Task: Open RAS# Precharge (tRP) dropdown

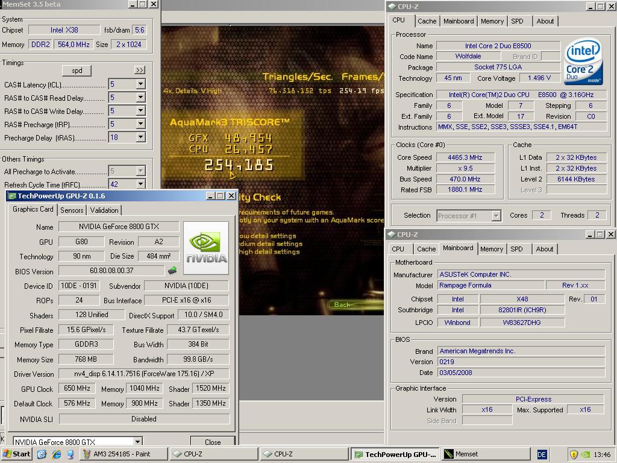Action: [x=140, y=124]
